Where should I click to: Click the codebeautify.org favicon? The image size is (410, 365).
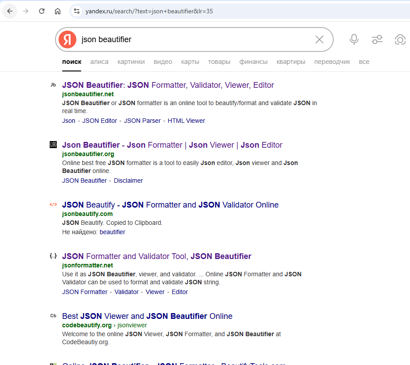pyautogui.click(x=53, y=316)
